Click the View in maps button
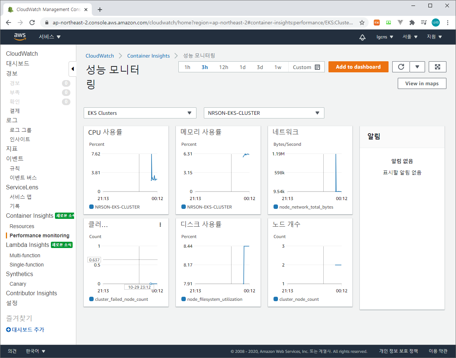456x358 pixels. tap(422, 83)
